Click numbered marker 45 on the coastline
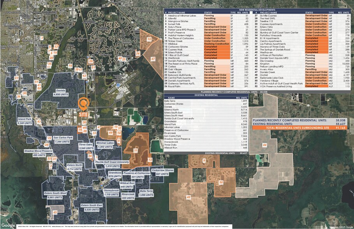 55,212
